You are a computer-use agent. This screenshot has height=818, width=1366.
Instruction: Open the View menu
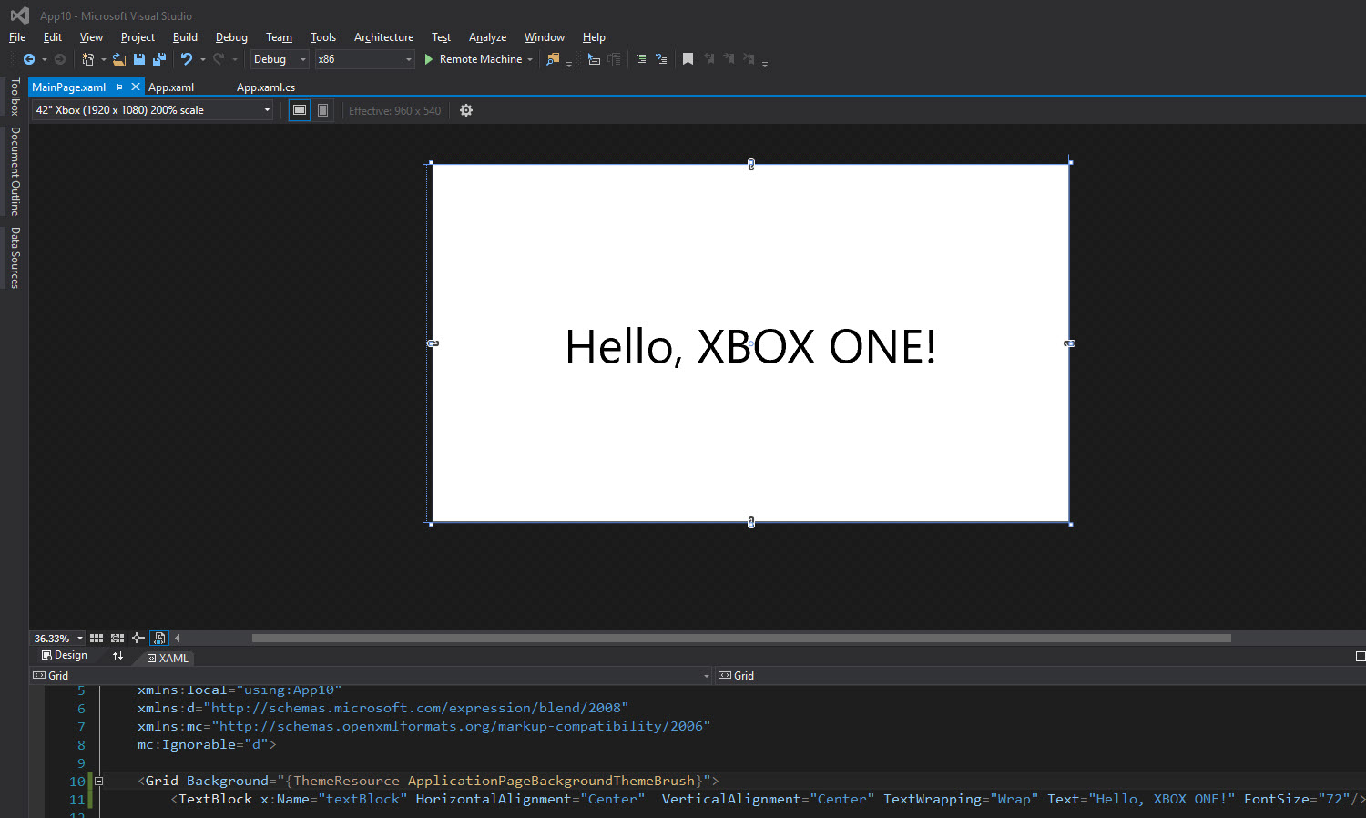coord(91,37)
